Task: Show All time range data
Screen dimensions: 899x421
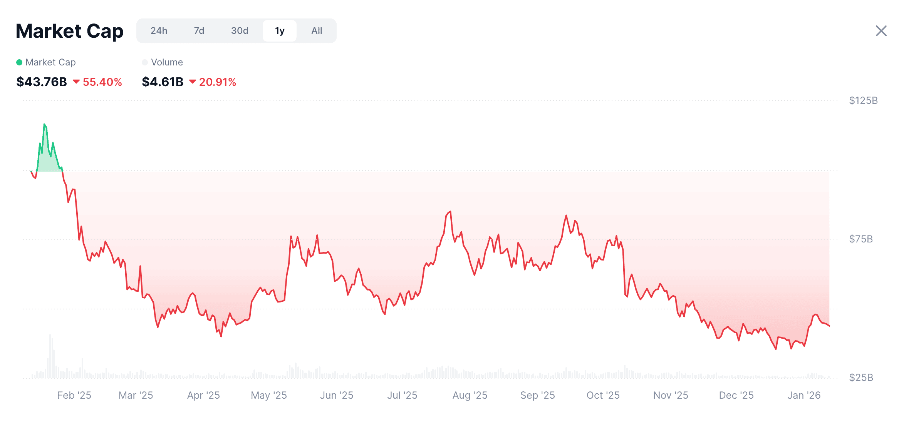Action: [x=317, y=31]
